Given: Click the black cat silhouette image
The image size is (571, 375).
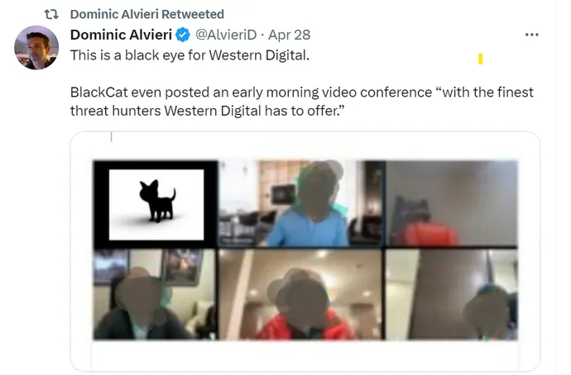Looking at the screenshot, I should click(157, 201).
